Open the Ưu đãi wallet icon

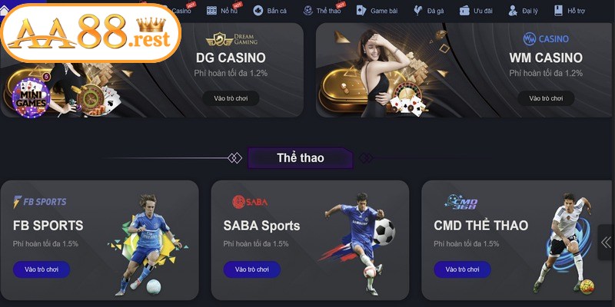(465, 11)
